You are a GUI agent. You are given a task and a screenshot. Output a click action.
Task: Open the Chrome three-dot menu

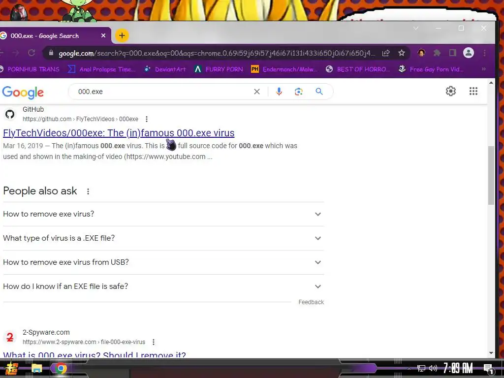click(x=484, y=53)
